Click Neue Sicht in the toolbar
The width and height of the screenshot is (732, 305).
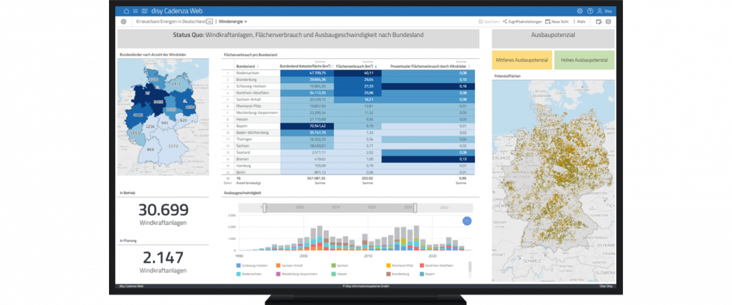click(557, 22)
